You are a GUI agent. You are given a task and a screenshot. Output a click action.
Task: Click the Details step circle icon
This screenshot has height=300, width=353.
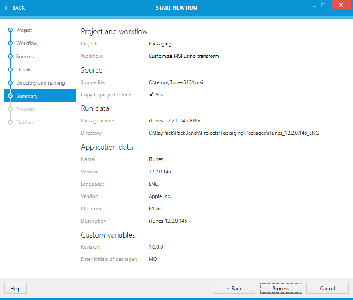[10, 70]
